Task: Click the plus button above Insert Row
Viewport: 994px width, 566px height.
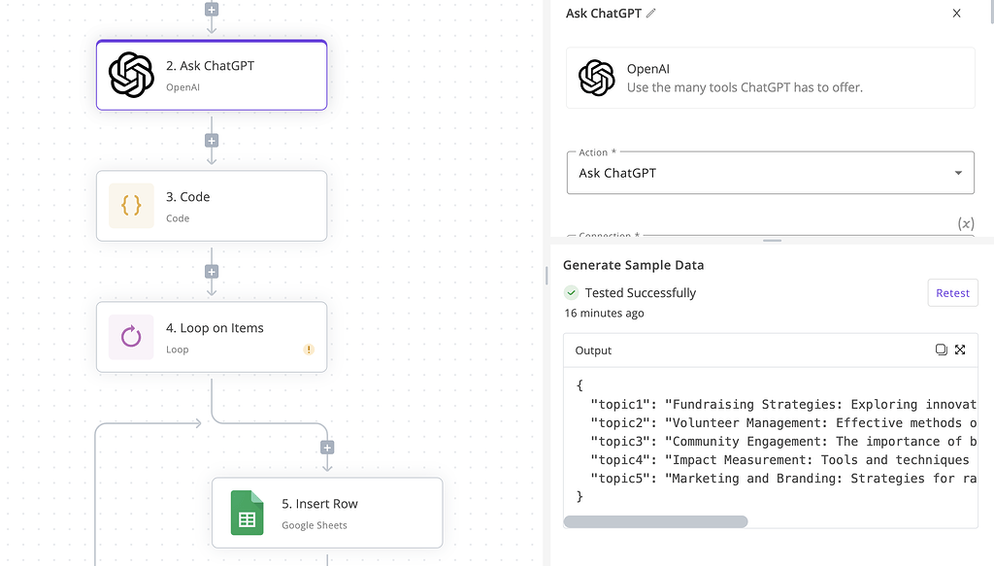Action: pyautogui.click(x=327, y=448)
